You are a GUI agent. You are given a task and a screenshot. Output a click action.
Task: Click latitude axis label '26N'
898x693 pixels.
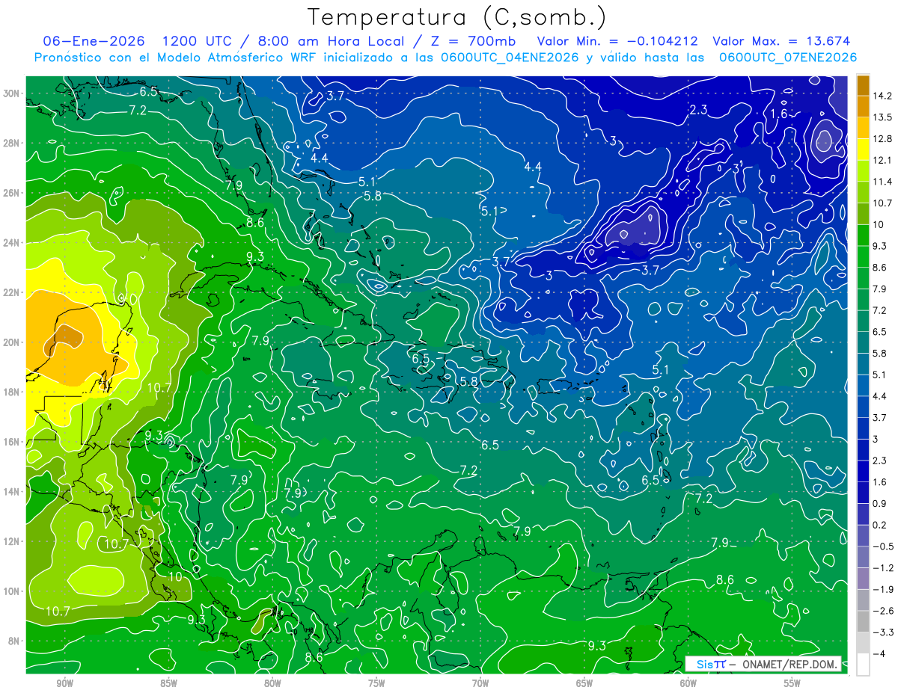point(11,193)
